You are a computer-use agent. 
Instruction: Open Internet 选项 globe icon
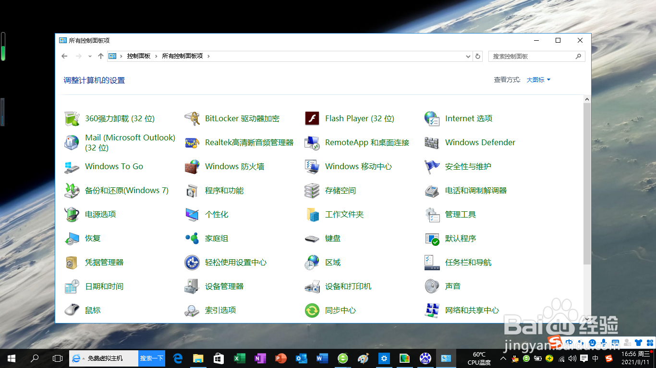(432, 118)
